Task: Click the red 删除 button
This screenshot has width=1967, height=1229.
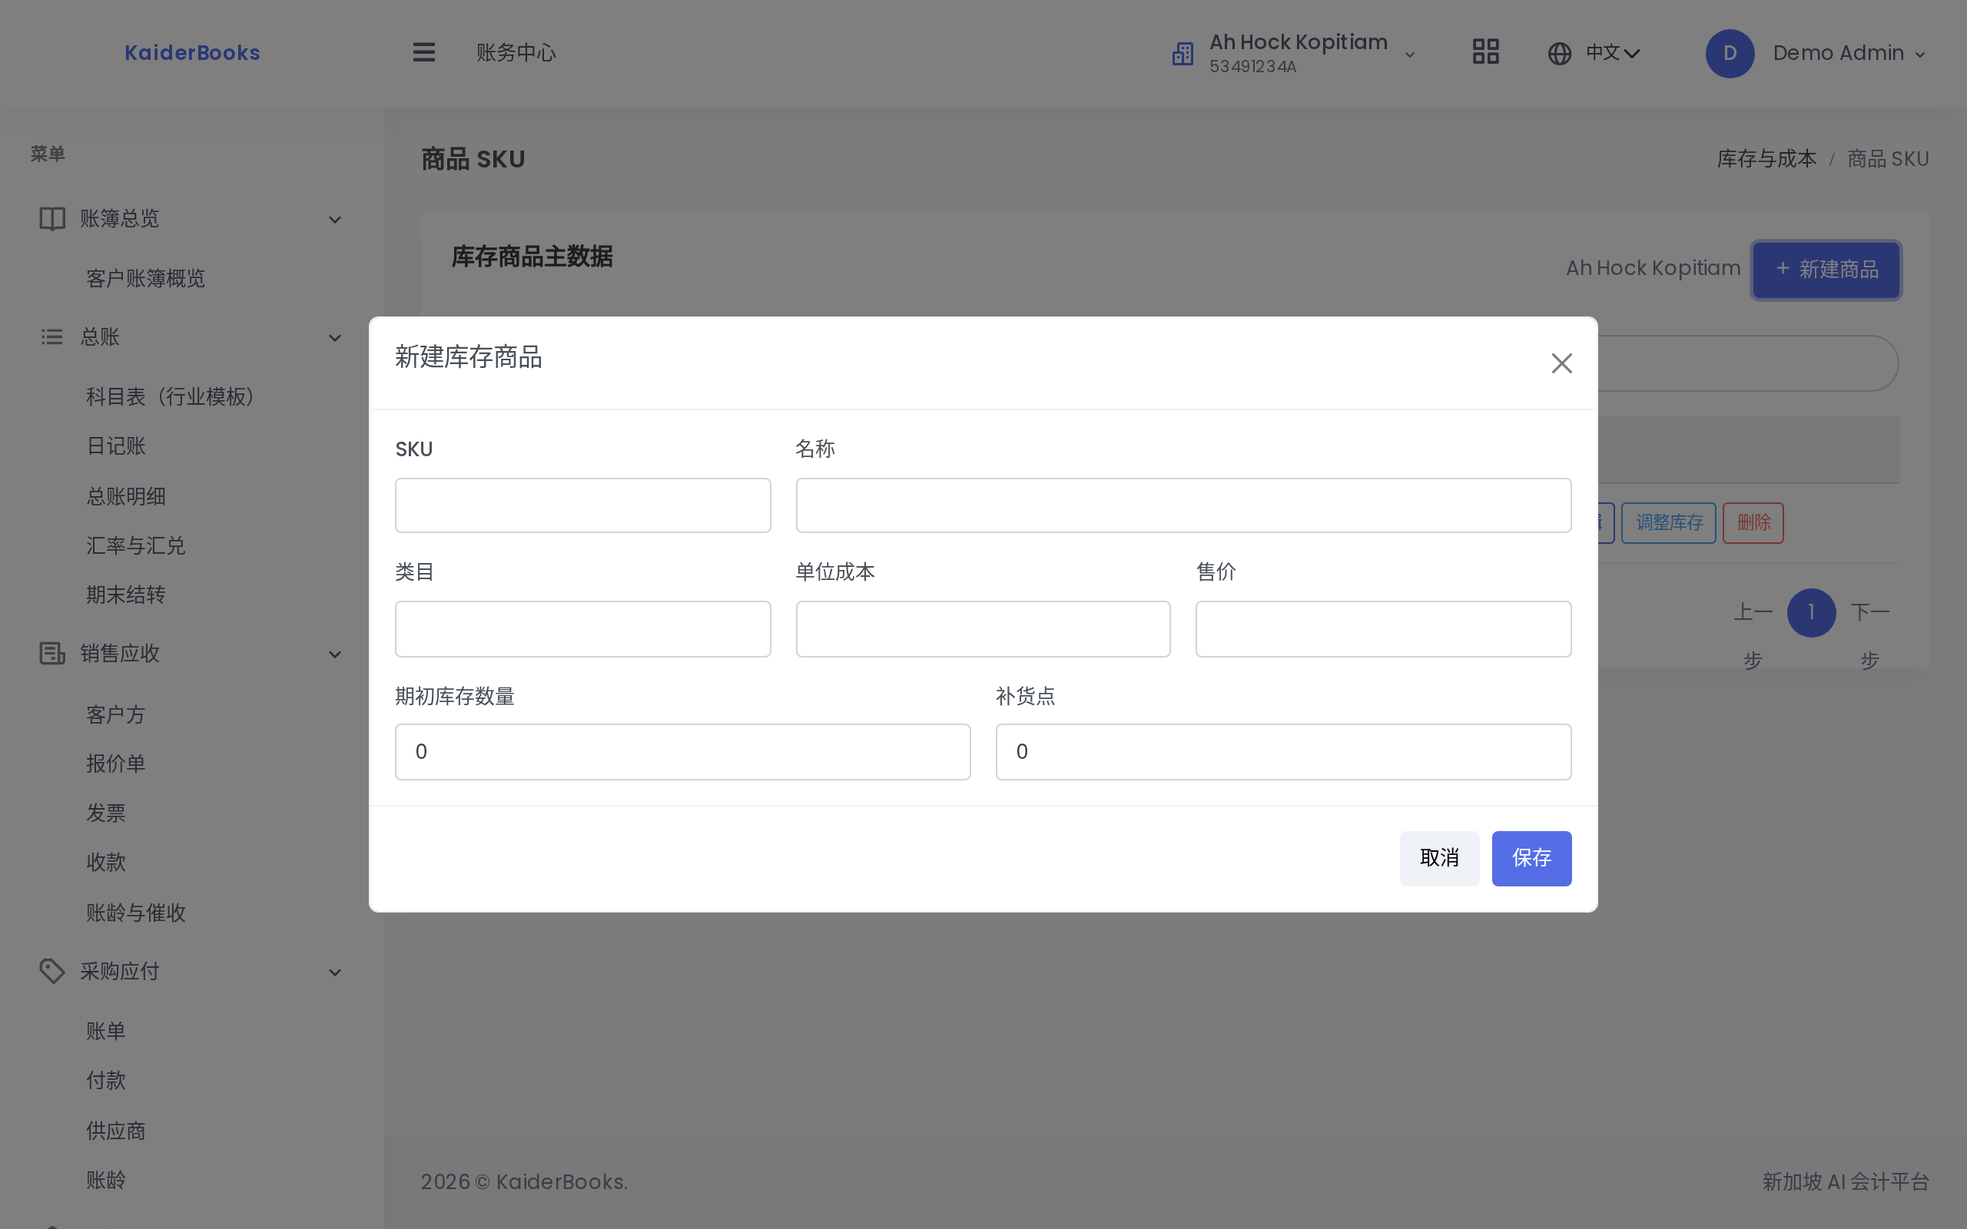Action: click(x=1753, y=522)
